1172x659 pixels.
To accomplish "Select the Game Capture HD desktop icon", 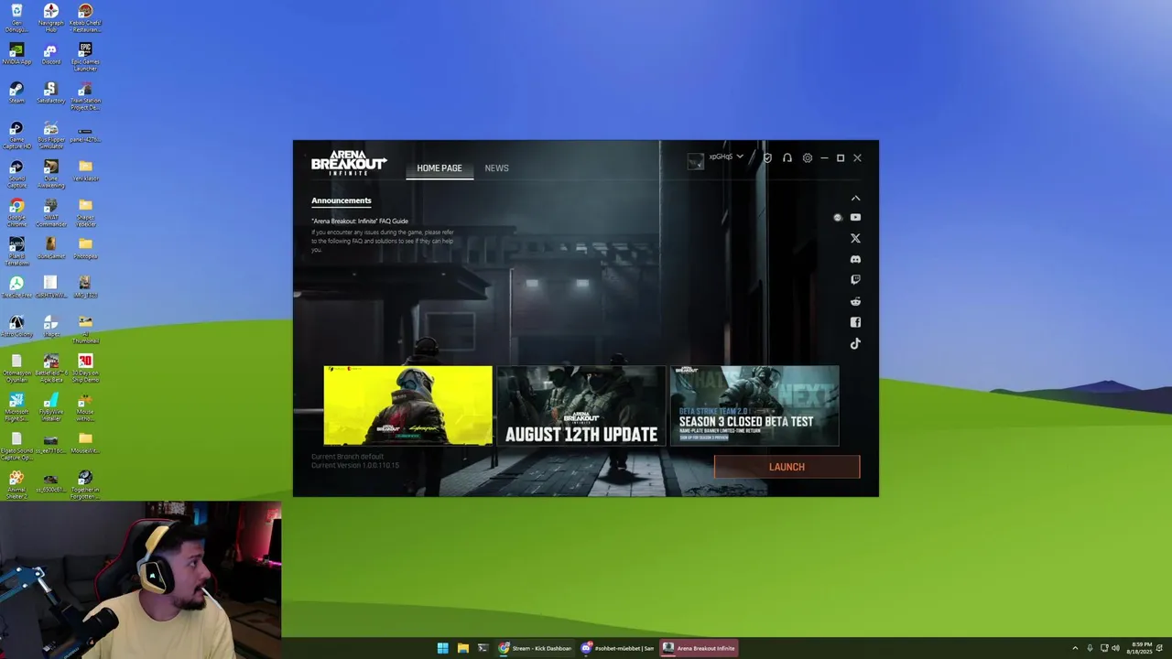I will (16, 135).
